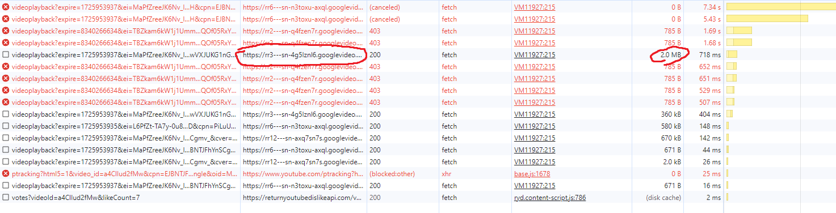The image size is (836, 213).
Task: Open the VM11927:215 initiator on the 5.43 s canceled row
Action: pos(535,19)
